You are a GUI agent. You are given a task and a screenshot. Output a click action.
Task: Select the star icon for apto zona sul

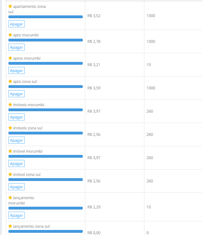coord(10,82)
